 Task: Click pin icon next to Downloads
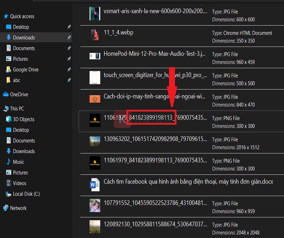point(69,38)
